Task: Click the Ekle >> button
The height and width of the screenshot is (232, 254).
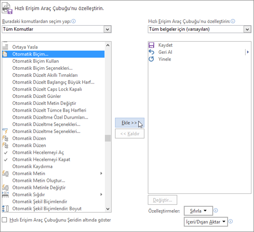Action: coord(129,123)
